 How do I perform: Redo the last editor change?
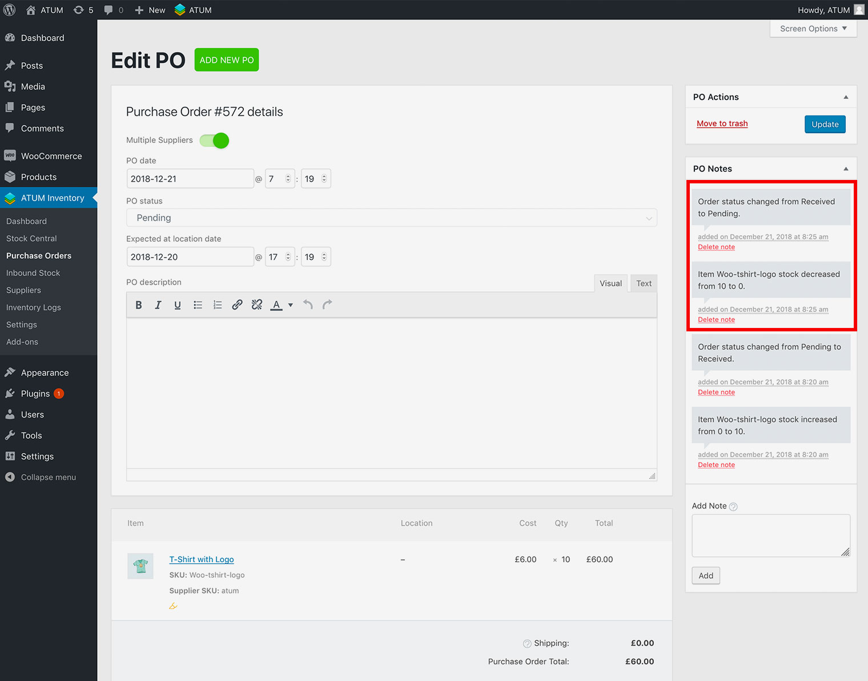tap(327, 305)
